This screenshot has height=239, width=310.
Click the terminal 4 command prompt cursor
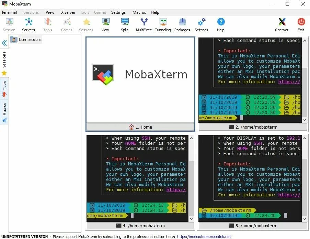[132, 215]
